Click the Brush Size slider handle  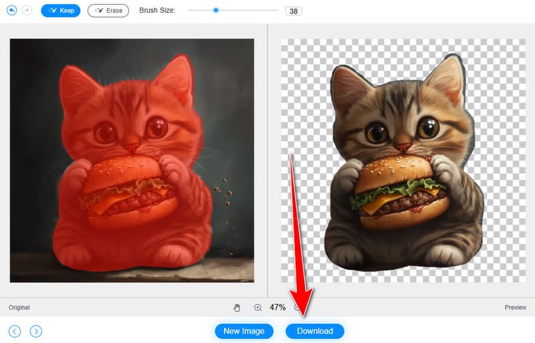(215, 10)
